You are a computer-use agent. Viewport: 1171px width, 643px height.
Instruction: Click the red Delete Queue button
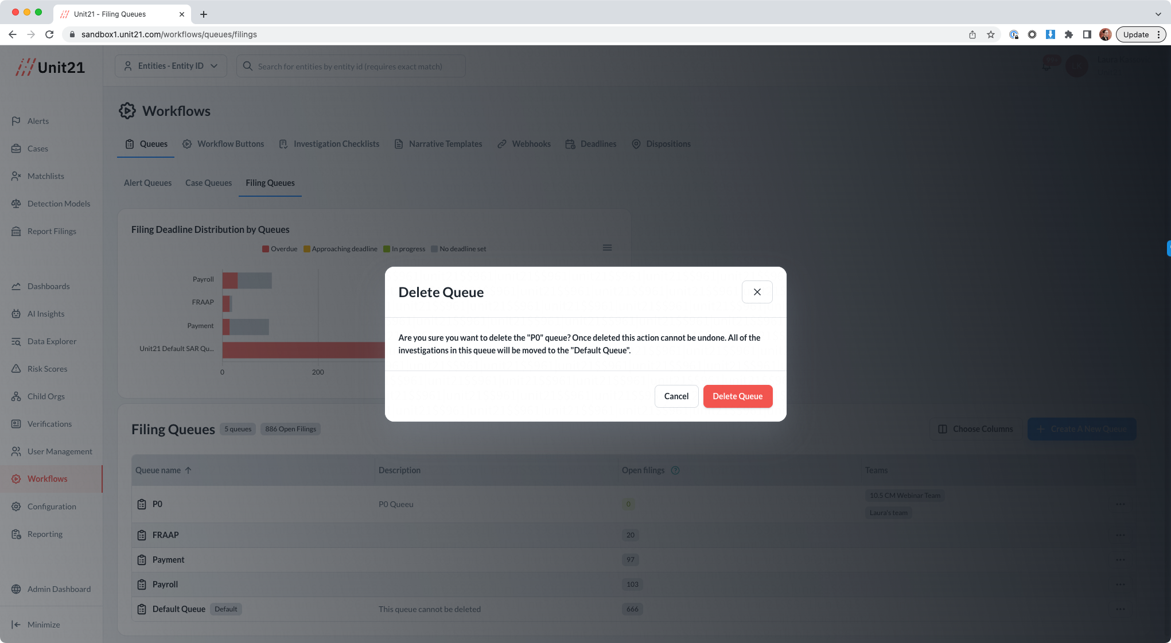pyautogui.click(x=737, y=396)
